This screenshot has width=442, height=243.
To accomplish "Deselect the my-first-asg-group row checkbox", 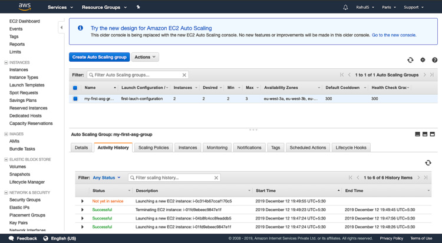I will (75, 99).
